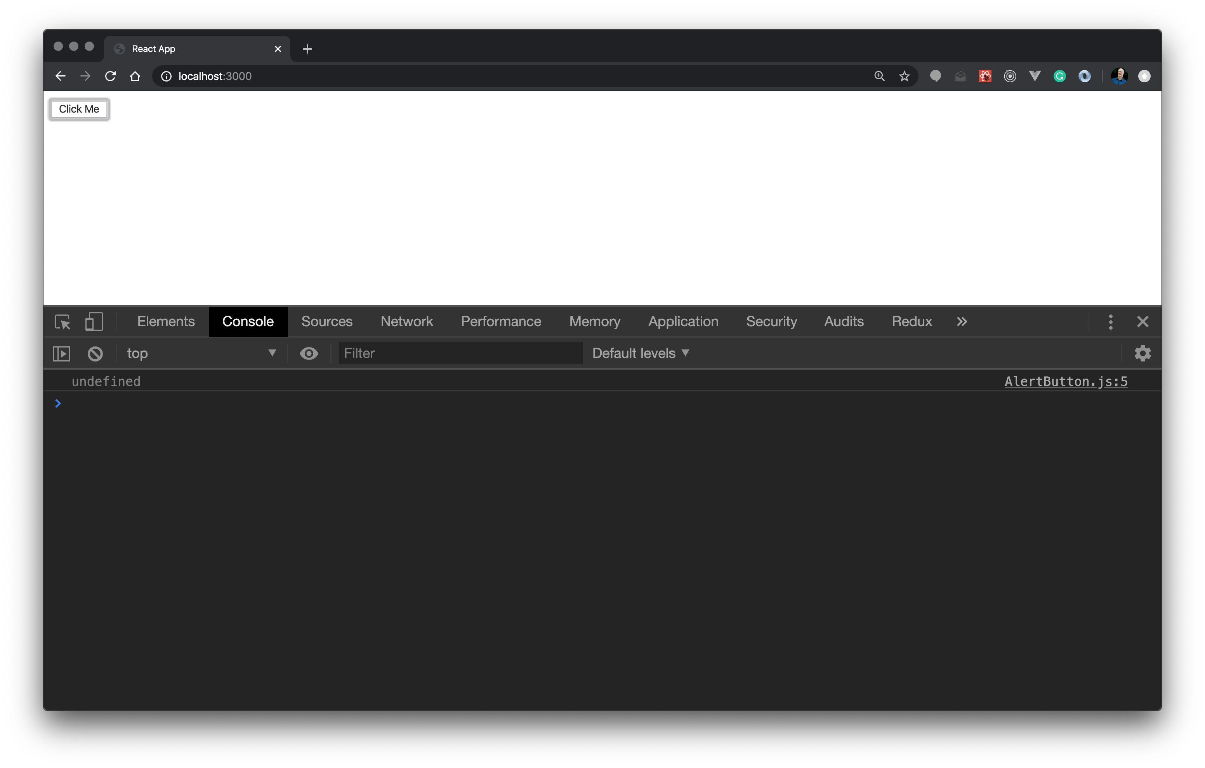Select the Console tab
The height and width of the screenshot is (768, 1205).
pyautogui.click(x=248, y=321)
